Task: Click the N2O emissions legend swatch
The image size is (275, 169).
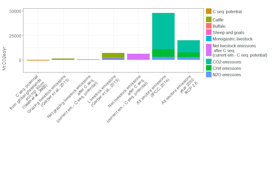Action: [209, 74]
